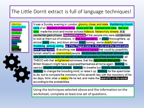Click the lower-right gear icon
This screenshot has height=108, width=144.
click(22, 74)
